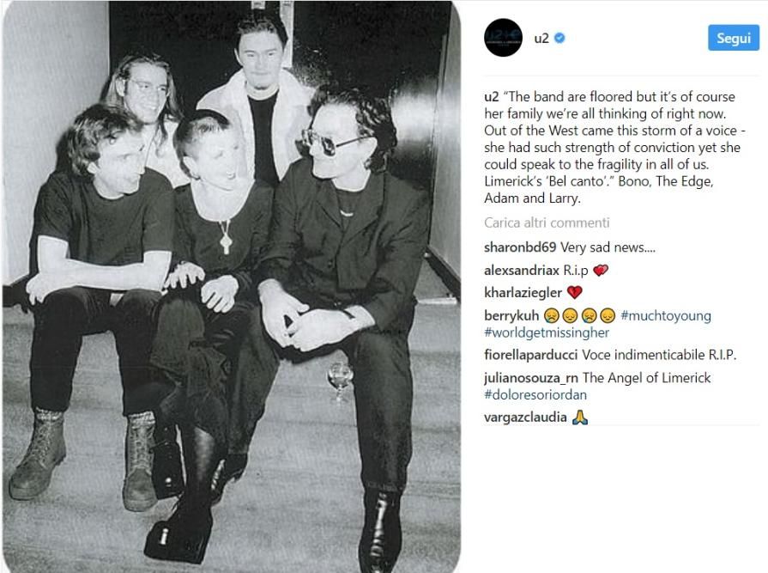Screen dimensions: 768x573
Task: Open the black-and-white group photo
Action: [x=231, y=286]
